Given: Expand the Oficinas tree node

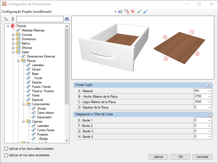Looking at the screenshot, I should coord(13,48).
